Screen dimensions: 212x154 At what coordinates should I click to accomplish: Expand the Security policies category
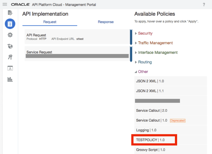145,33
